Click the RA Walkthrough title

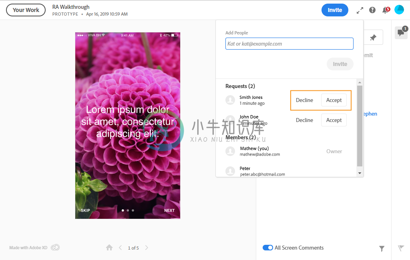(71, 7)
